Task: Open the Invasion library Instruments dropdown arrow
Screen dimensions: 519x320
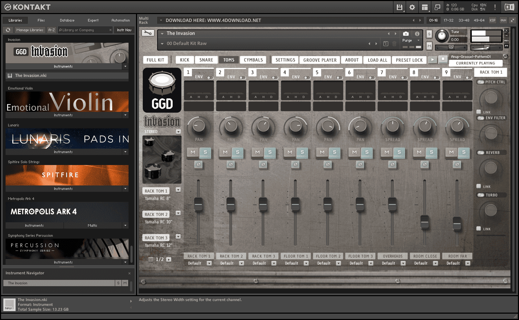Action: (x=125, y=67)
